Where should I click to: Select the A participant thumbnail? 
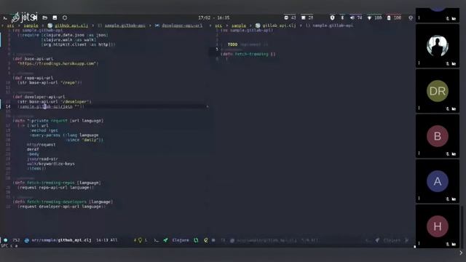pos(438,181)
